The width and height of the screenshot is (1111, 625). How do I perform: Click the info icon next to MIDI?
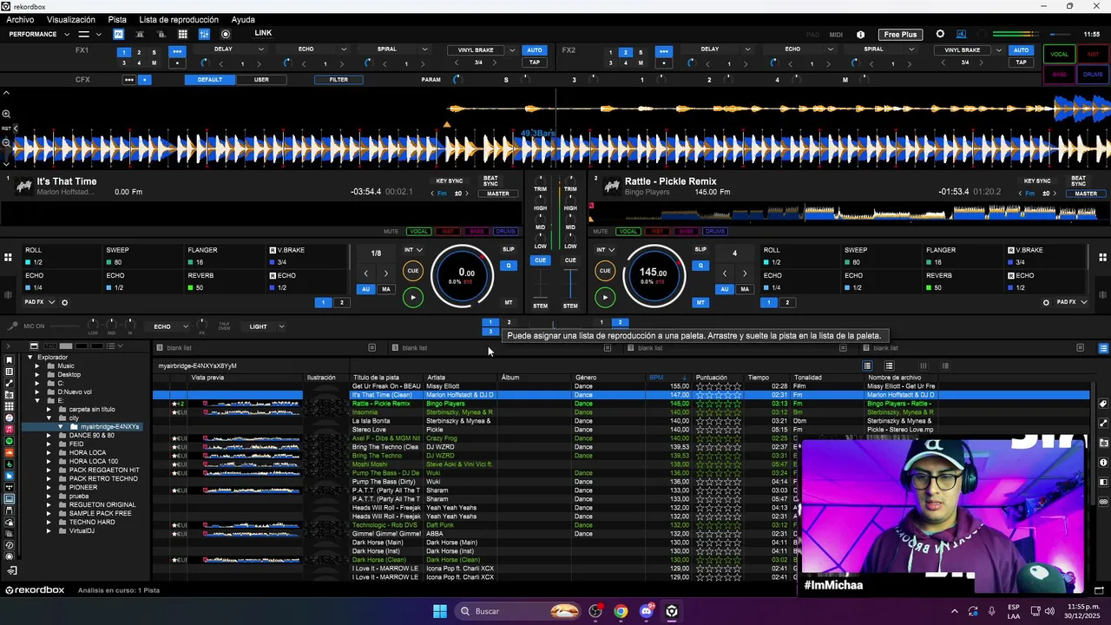(860, 35)
